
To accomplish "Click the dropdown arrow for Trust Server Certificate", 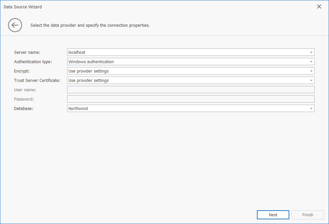I will click(x=311, y=80).
